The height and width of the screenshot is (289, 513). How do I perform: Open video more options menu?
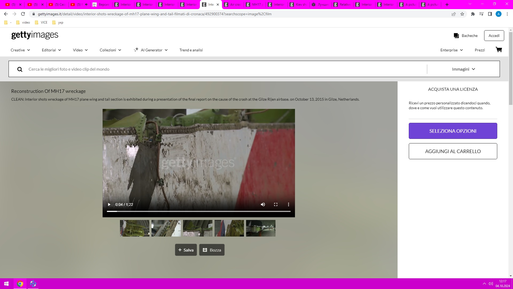coord(289,204)
